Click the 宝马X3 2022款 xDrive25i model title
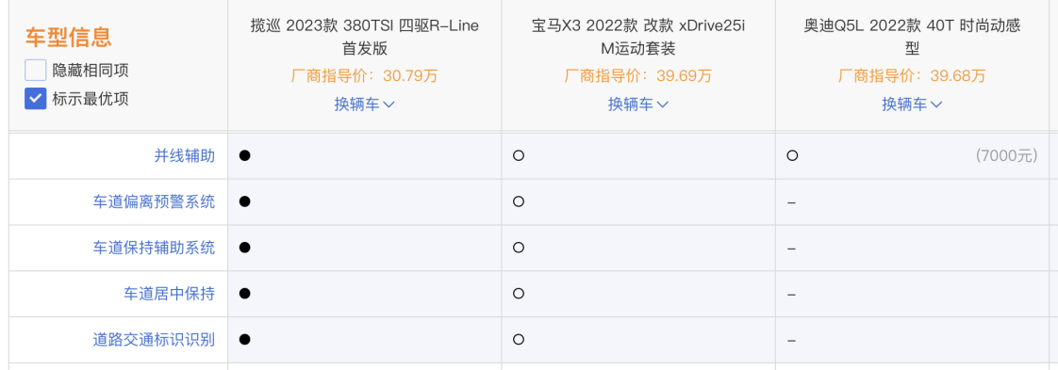The height and width of the screenshot is (370, 1058). [x=638, y=37]
